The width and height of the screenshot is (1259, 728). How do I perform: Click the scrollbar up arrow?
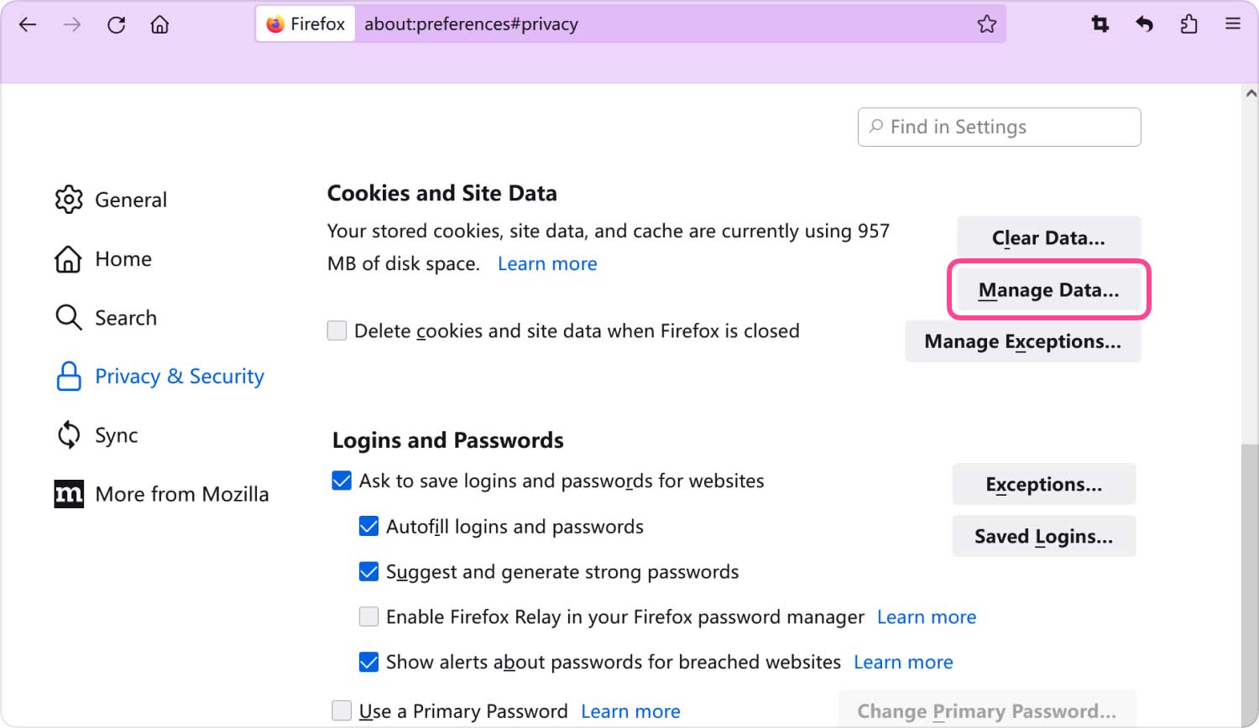coord(1251,93)
